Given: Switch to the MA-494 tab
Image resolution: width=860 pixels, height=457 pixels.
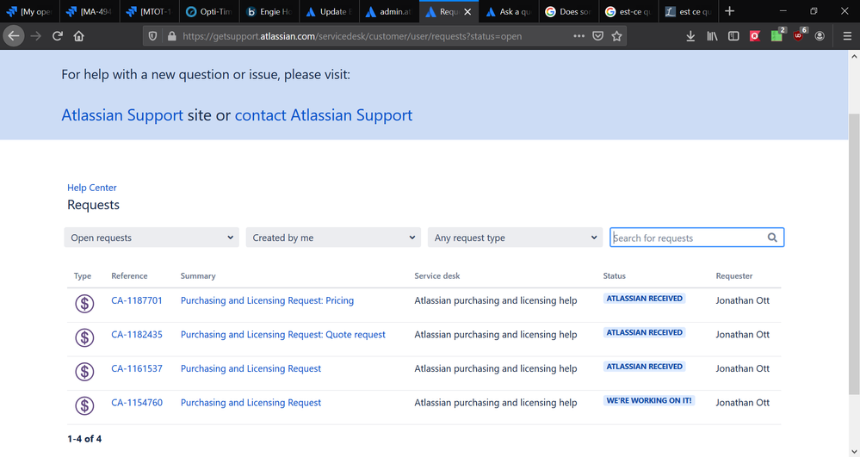Looking at the screenshot, I should coord(90,11).
